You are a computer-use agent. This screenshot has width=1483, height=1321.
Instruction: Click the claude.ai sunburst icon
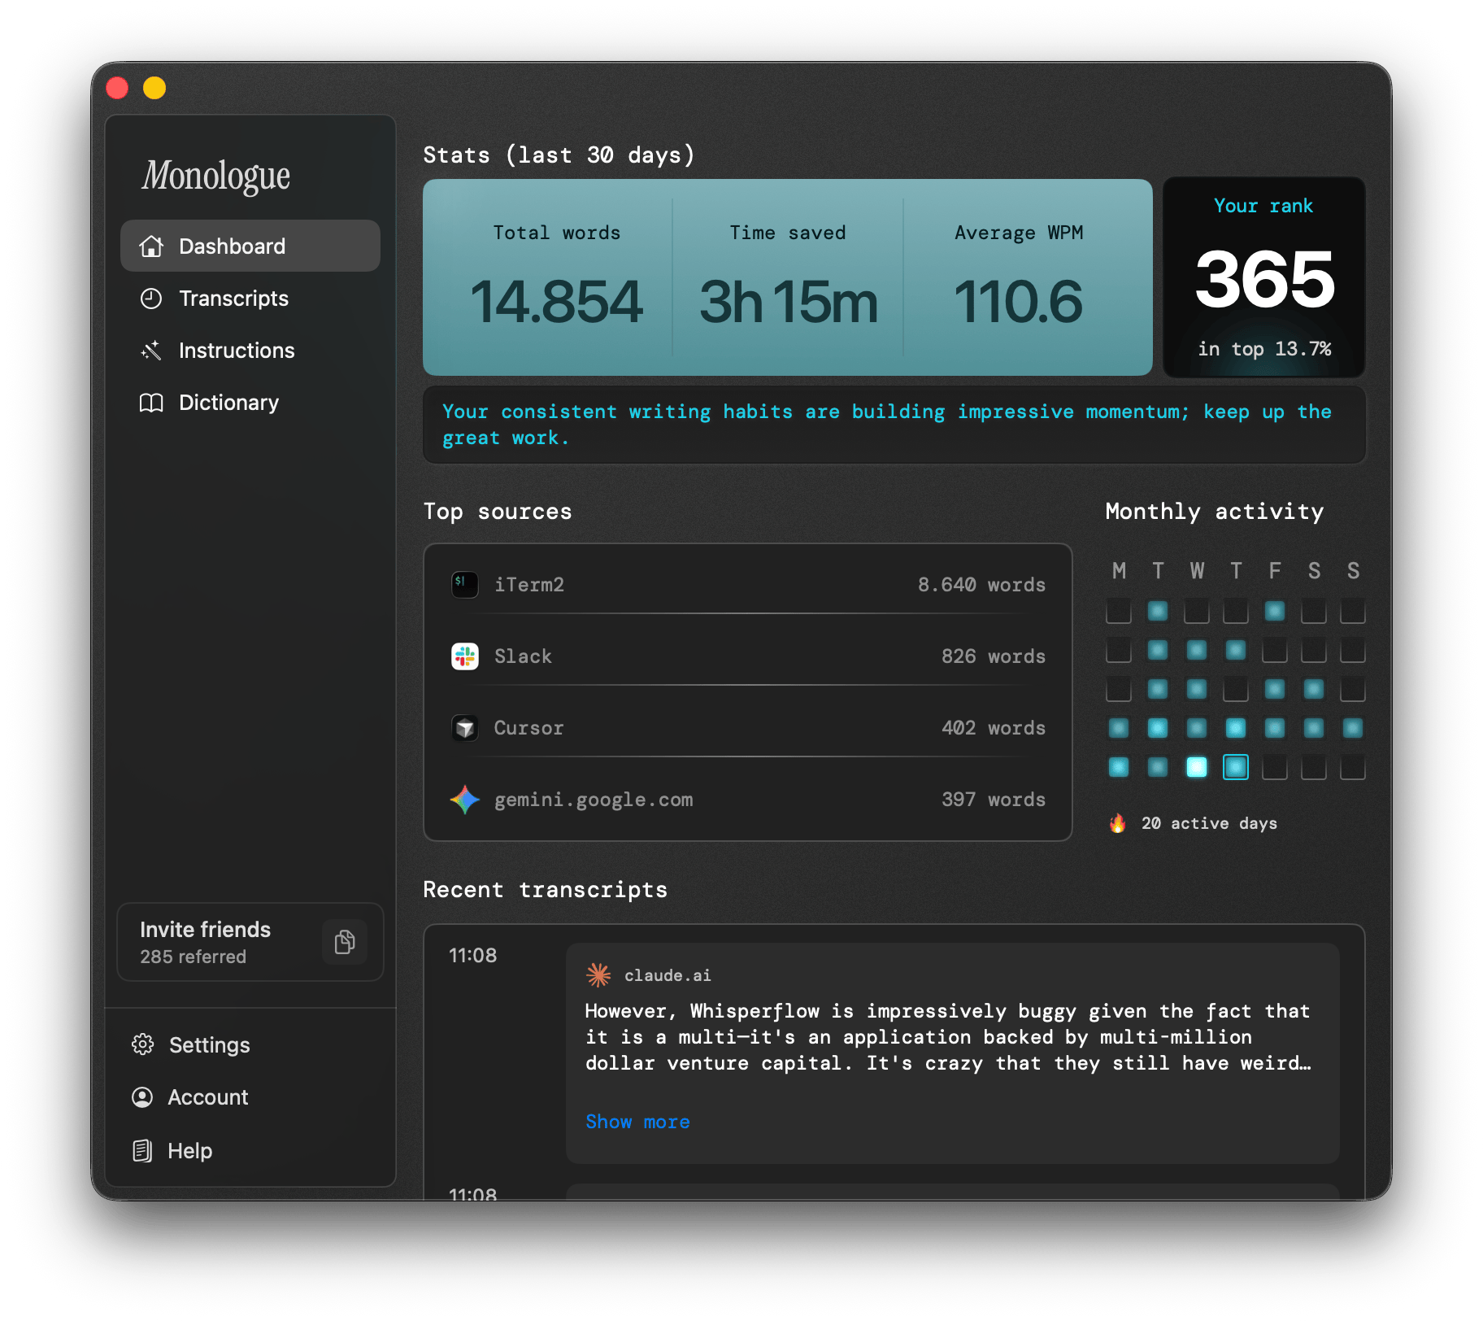click(598, 974)
